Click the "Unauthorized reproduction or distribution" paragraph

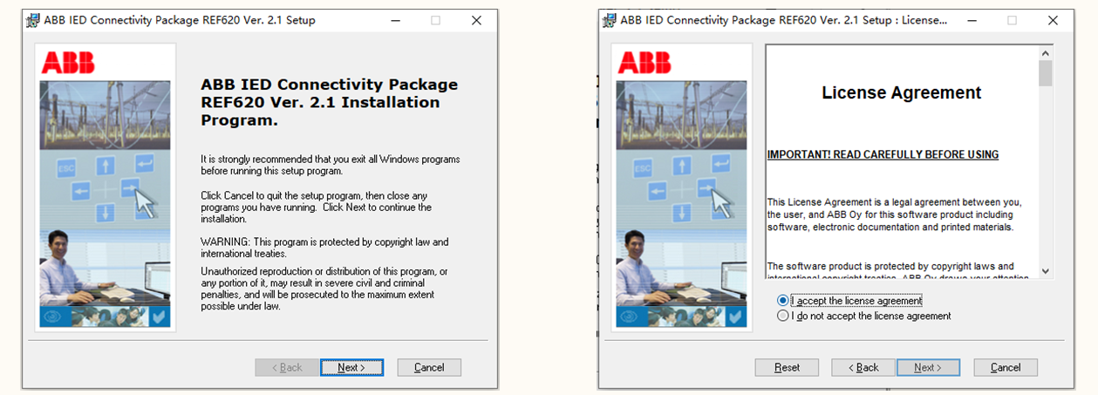click(324, 289)
